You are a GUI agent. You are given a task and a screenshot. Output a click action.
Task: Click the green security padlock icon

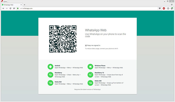pyautogui.click(x=18, y=8)
